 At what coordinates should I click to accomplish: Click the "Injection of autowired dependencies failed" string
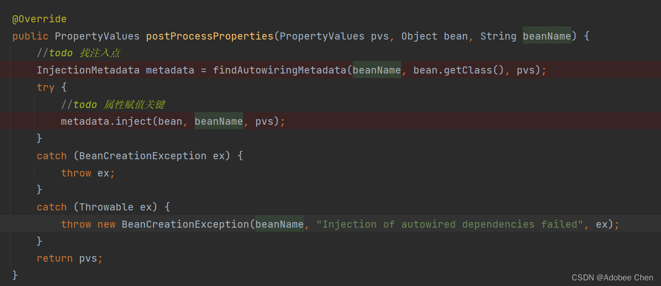tap(450, 225)
